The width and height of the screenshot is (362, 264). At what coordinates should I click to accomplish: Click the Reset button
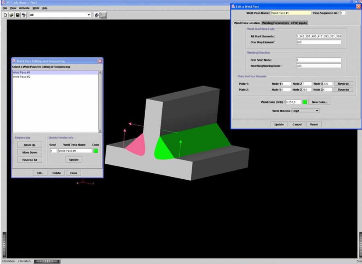coord(314,125)
